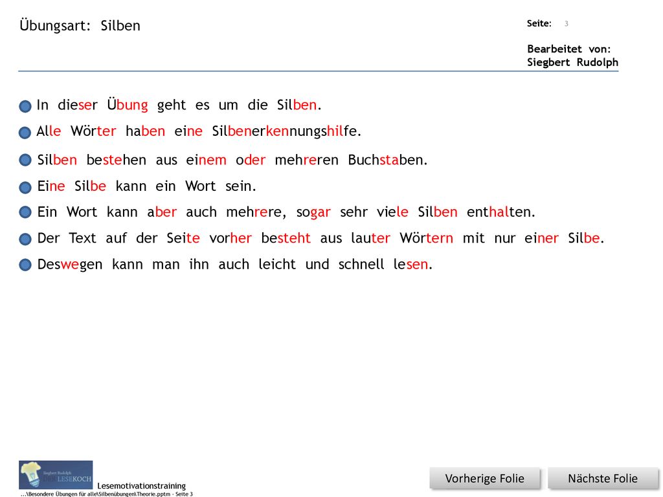Click the word 'Deswegen'

point(70,265)
